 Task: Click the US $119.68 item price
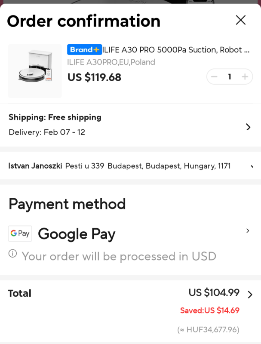(x=94, y=77)
